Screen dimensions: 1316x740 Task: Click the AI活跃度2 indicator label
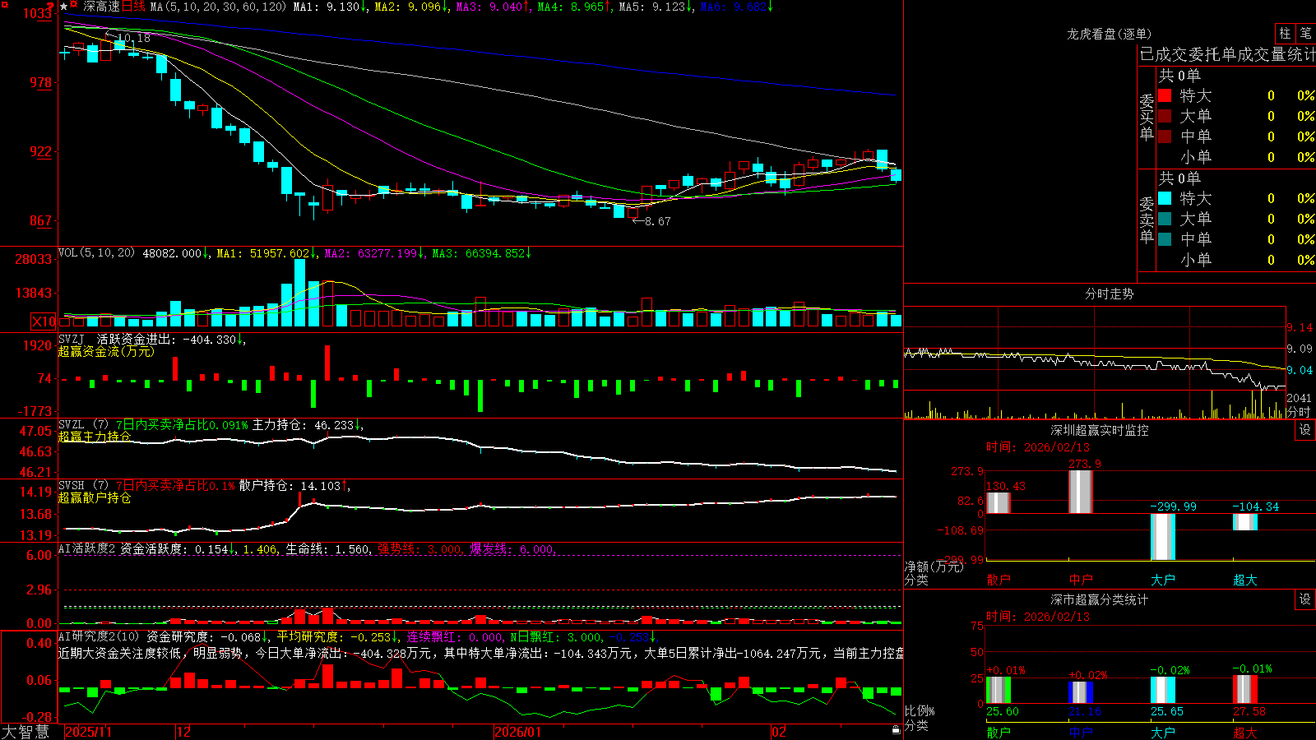87,549
